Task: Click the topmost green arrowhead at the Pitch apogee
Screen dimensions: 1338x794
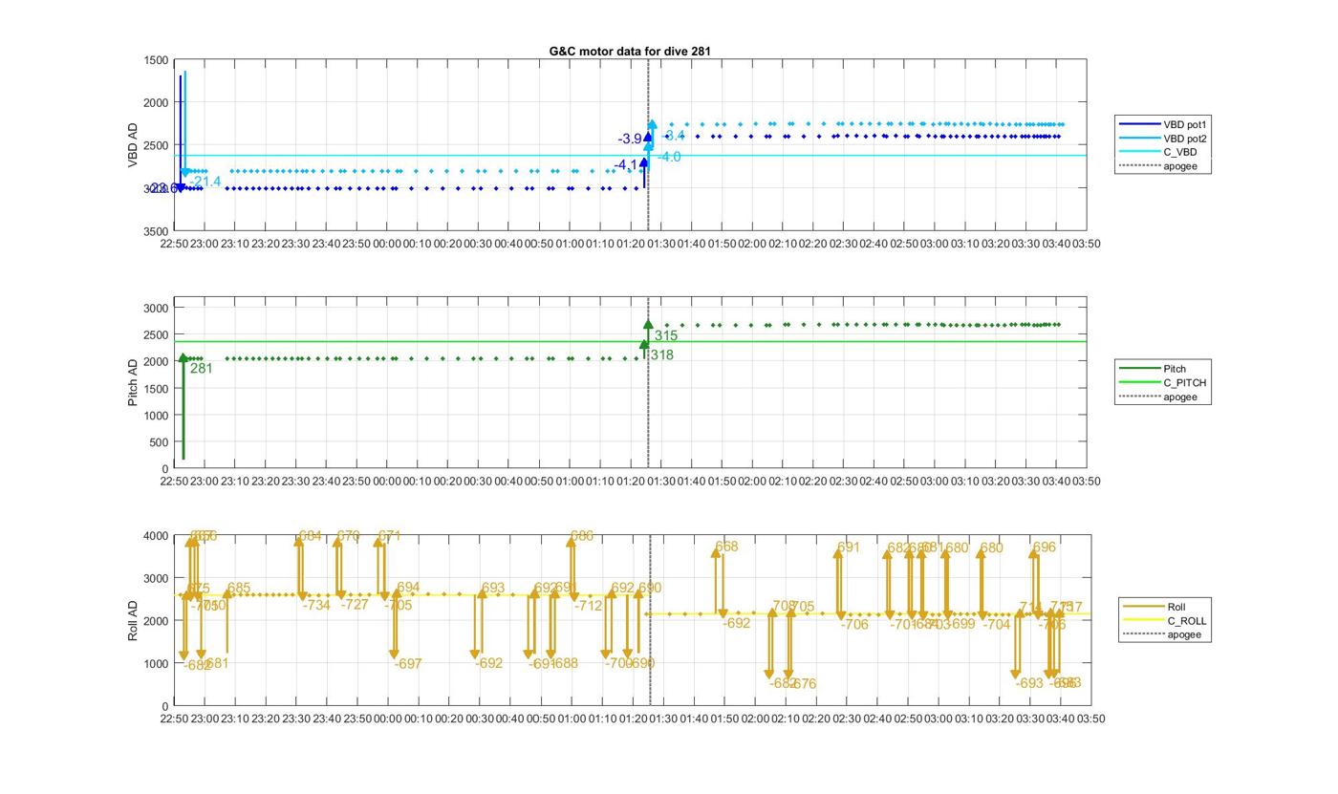Action: tap(648, 325)
